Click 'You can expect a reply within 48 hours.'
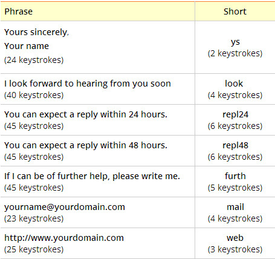 click(86, 145)
